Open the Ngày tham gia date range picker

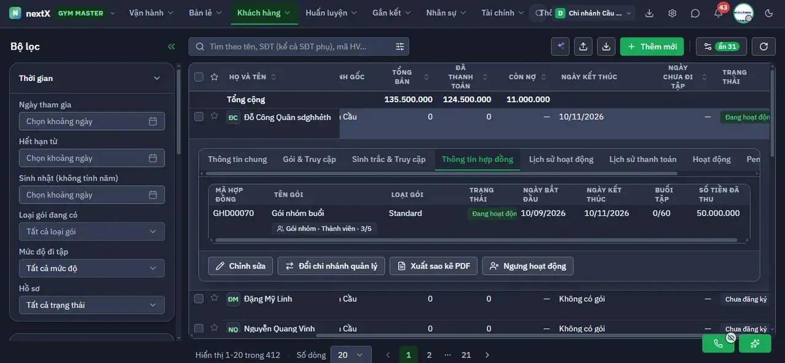pos(92,121)
